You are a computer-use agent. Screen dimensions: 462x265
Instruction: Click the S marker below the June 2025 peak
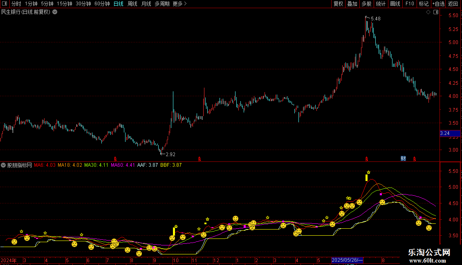[367, 159]
